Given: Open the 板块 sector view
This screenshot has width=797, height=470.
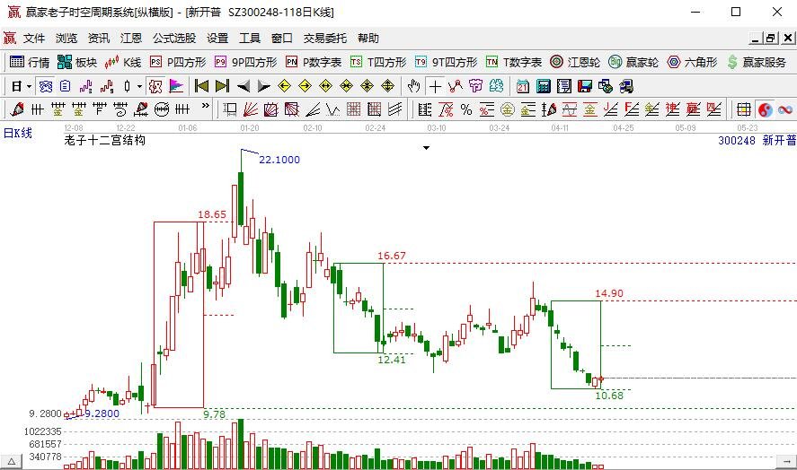Looking at the screenshot, I should click(76, 62).
